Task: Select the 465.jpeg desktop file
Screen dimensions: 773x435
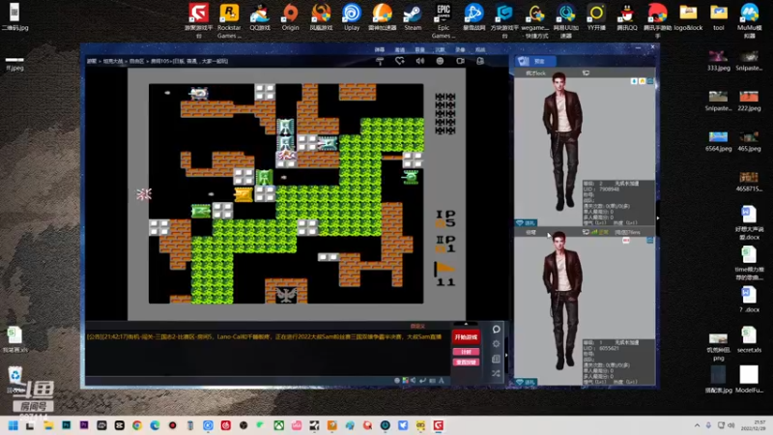Action: (x=749, y=141)
